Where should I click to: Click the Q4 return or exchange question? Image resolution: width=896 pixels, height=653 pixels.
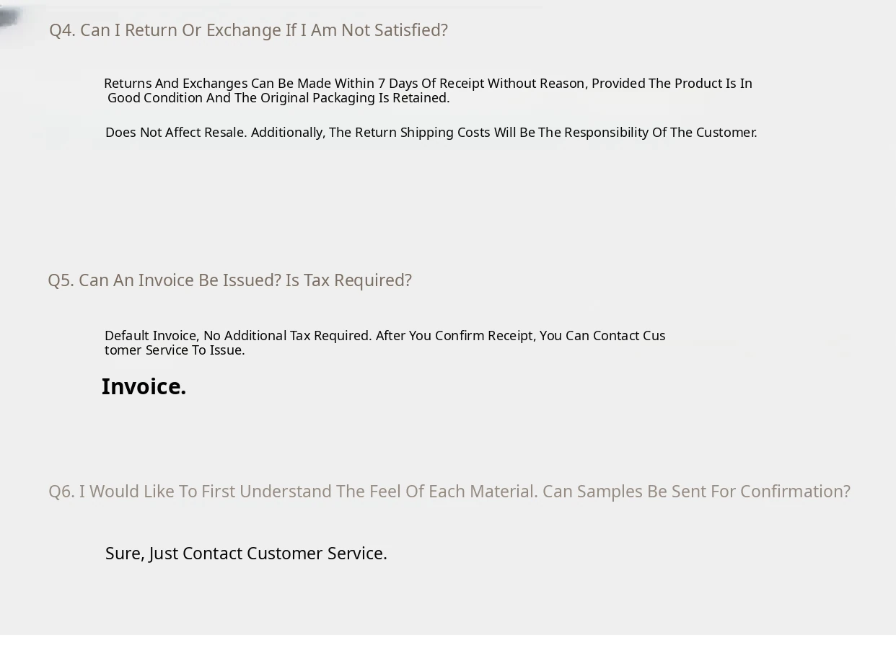pyautogui.click(x=248, y=30)
